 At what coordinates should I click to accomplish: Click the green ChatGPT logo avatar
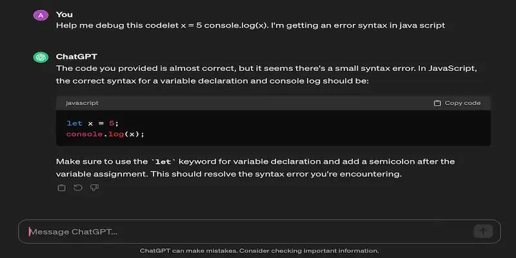click(x=41, y=57)
